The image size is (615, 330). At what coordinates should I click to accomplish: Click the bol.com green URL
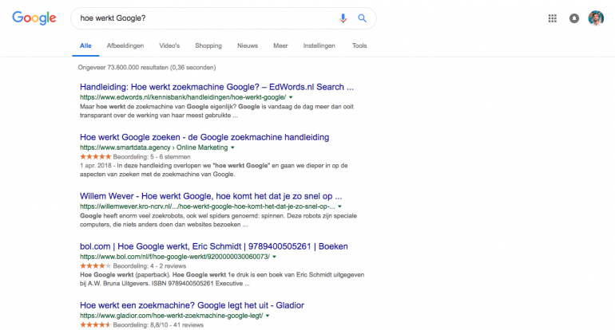(175, 257)
